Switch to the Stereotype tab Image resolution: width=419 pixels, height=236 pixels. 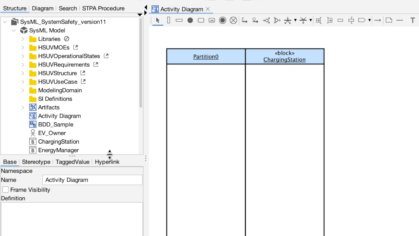coord(36,162)
